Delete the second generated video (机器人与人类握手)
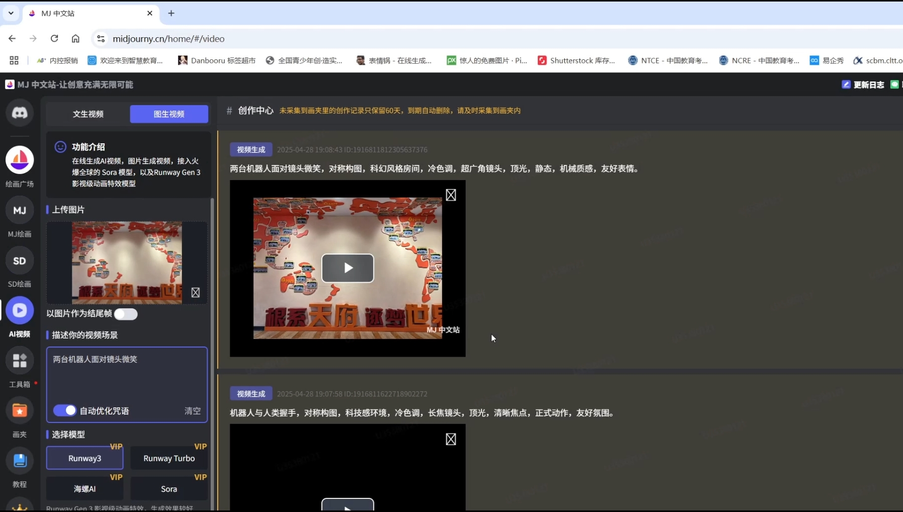The image size is (903, 512). (451, 439)
